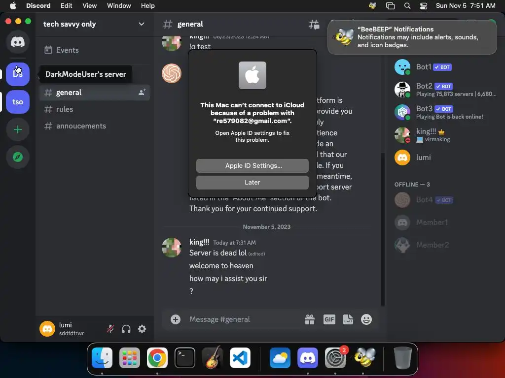
Task: Click the attach file plus button
Action: click(x=176, y=319)
